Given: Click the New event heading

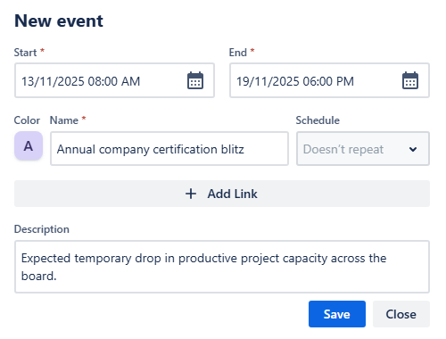Looking at the screenshot, I should coord(59,21).
